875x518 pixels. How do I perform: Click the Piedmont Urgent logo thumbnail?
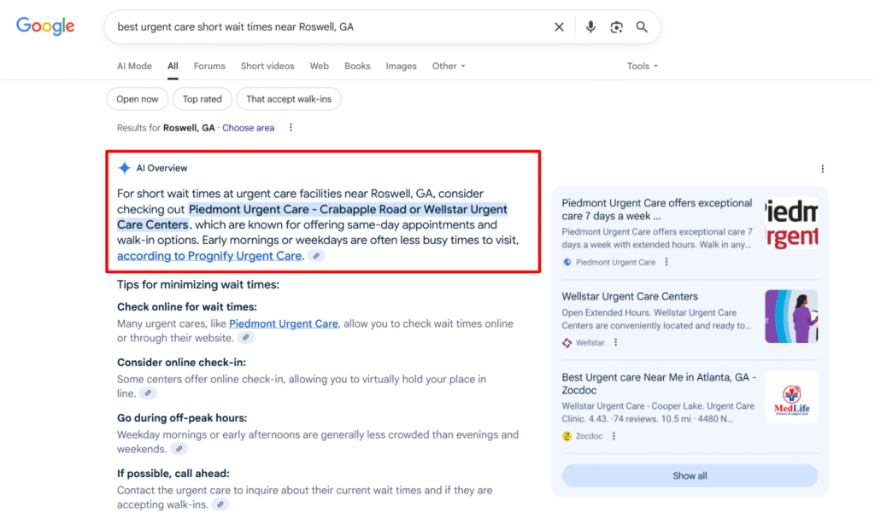pos(791,224)
